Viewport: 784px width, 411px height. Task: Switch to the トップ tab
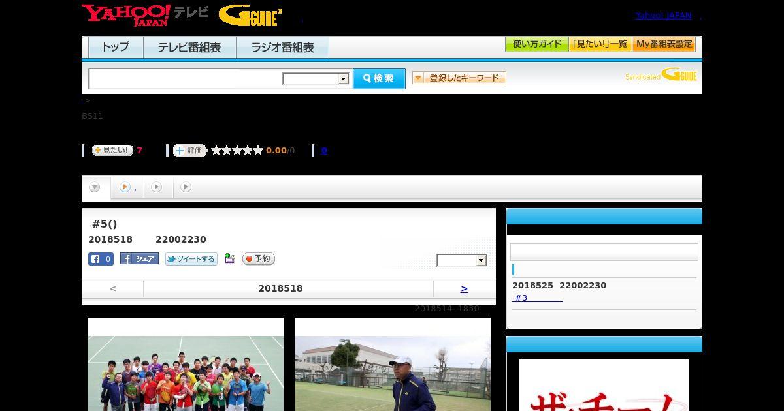pyautogui.click(x=116, y=48)
